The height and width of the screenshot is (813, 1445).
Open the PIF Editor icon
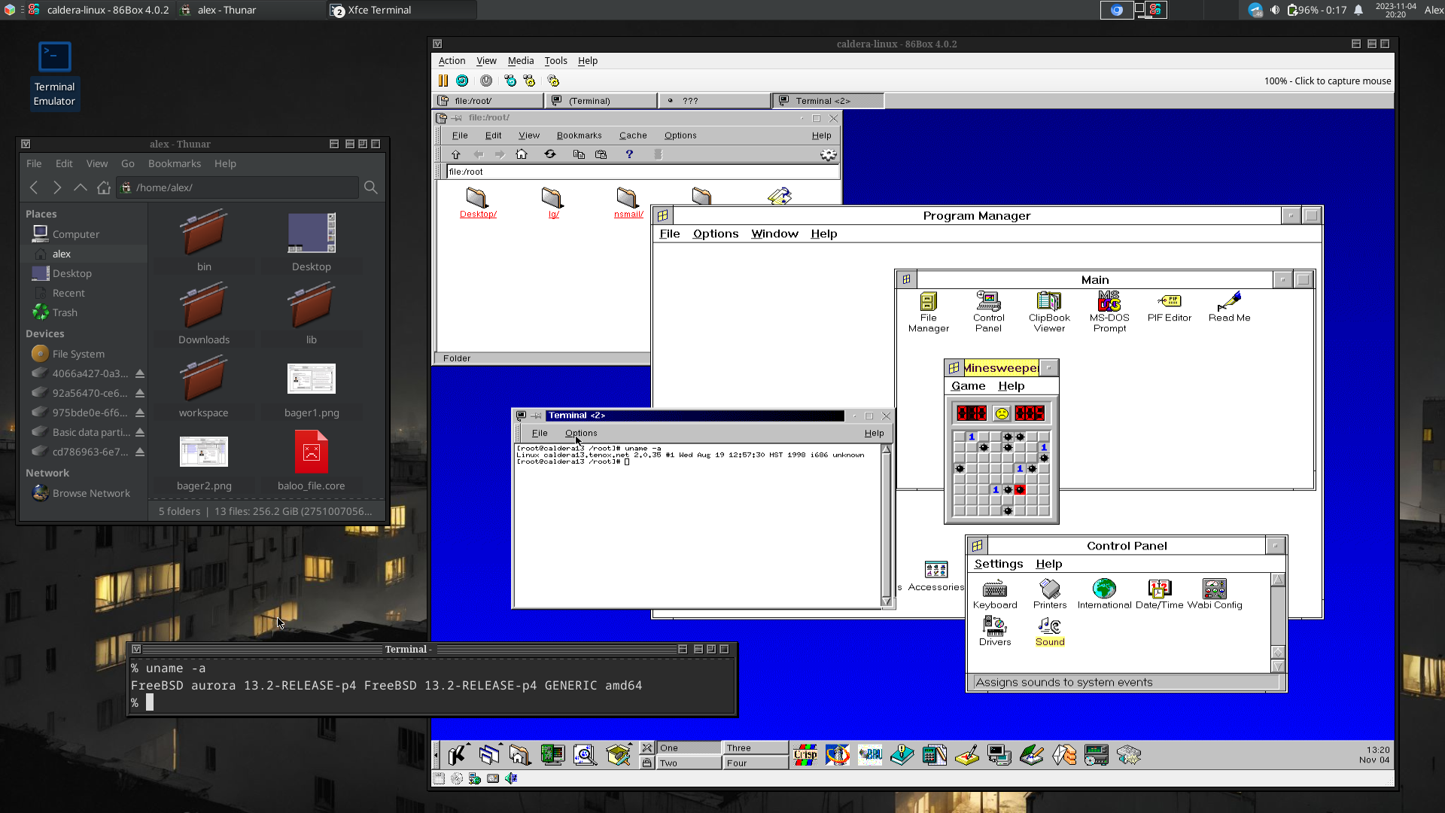pyautogui.click(x=1170, y=301)
